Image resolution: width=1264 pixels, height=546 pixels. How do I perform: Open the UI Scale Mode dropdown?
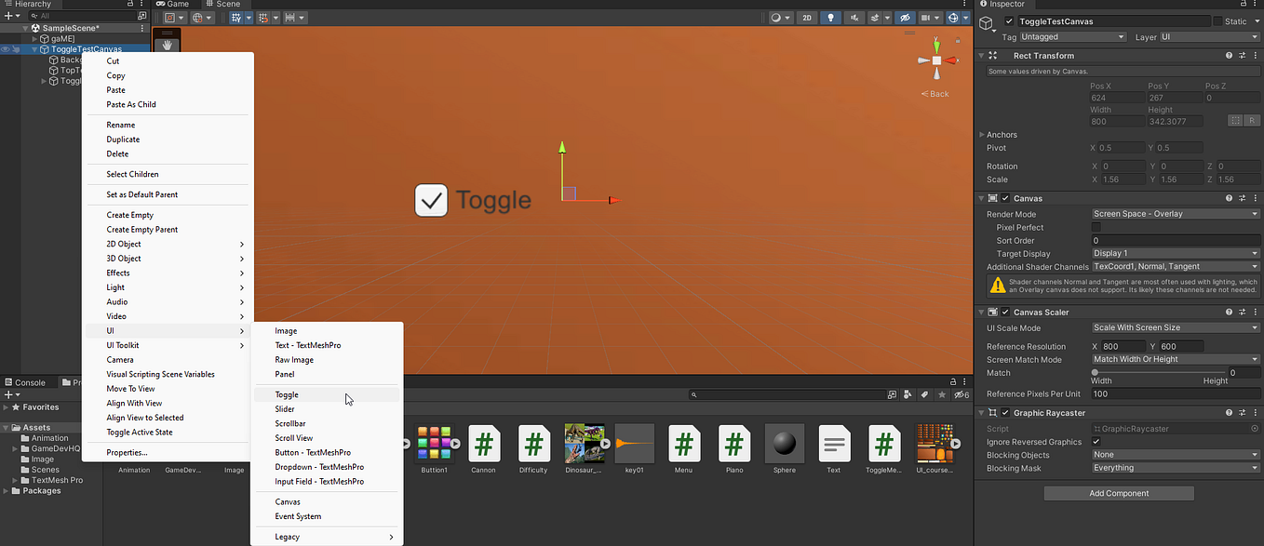[x=1175, y=327]
